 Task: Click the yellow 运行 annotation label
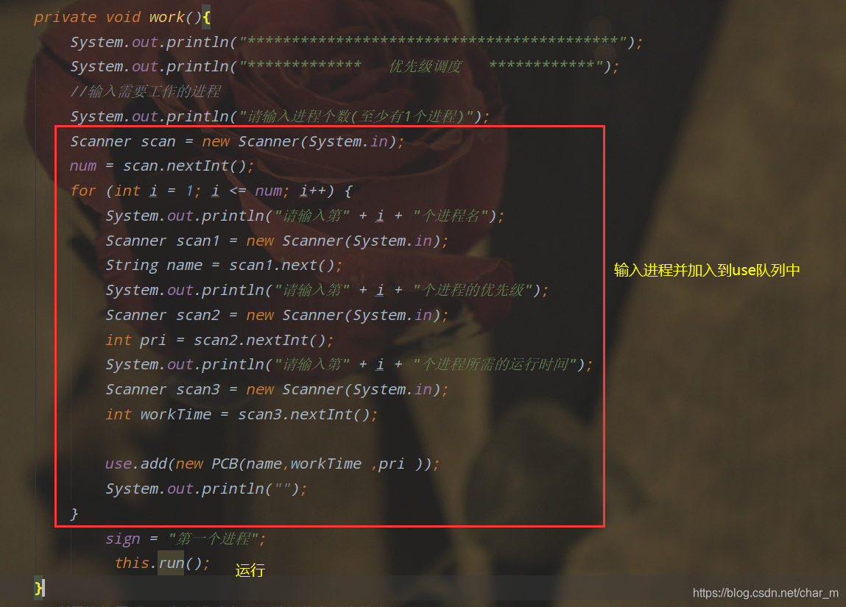pos(250,570)
